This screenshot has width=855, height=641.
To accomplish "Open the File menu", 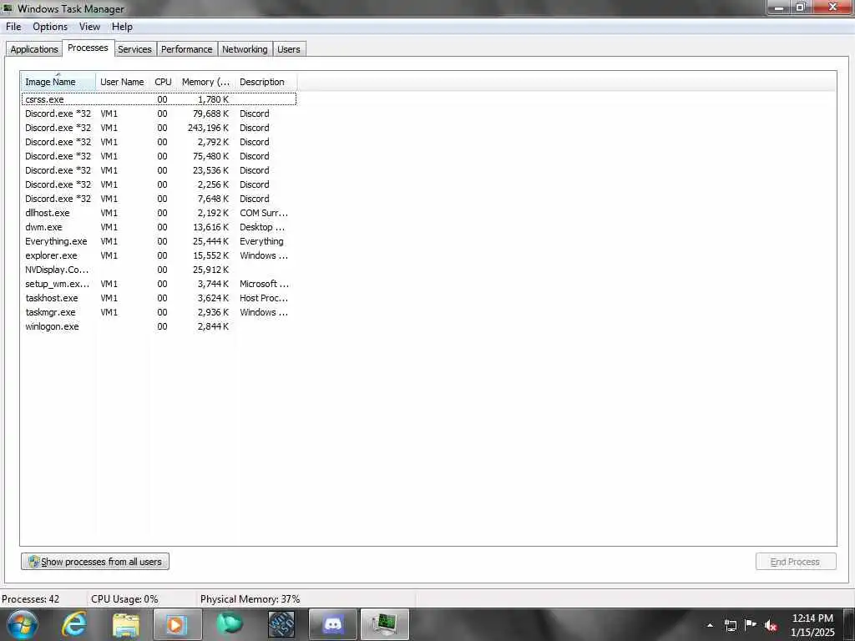I will (x=13, y=27).
